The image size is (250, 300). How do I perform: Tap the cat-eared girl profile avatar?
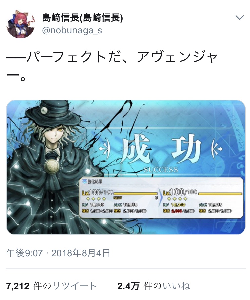coord(20,24)
